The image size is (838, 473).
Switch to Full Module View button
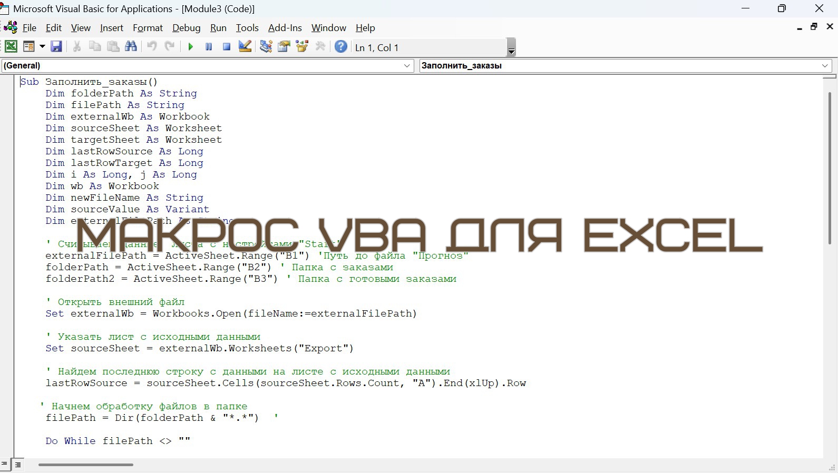click(x=18, y=464)
